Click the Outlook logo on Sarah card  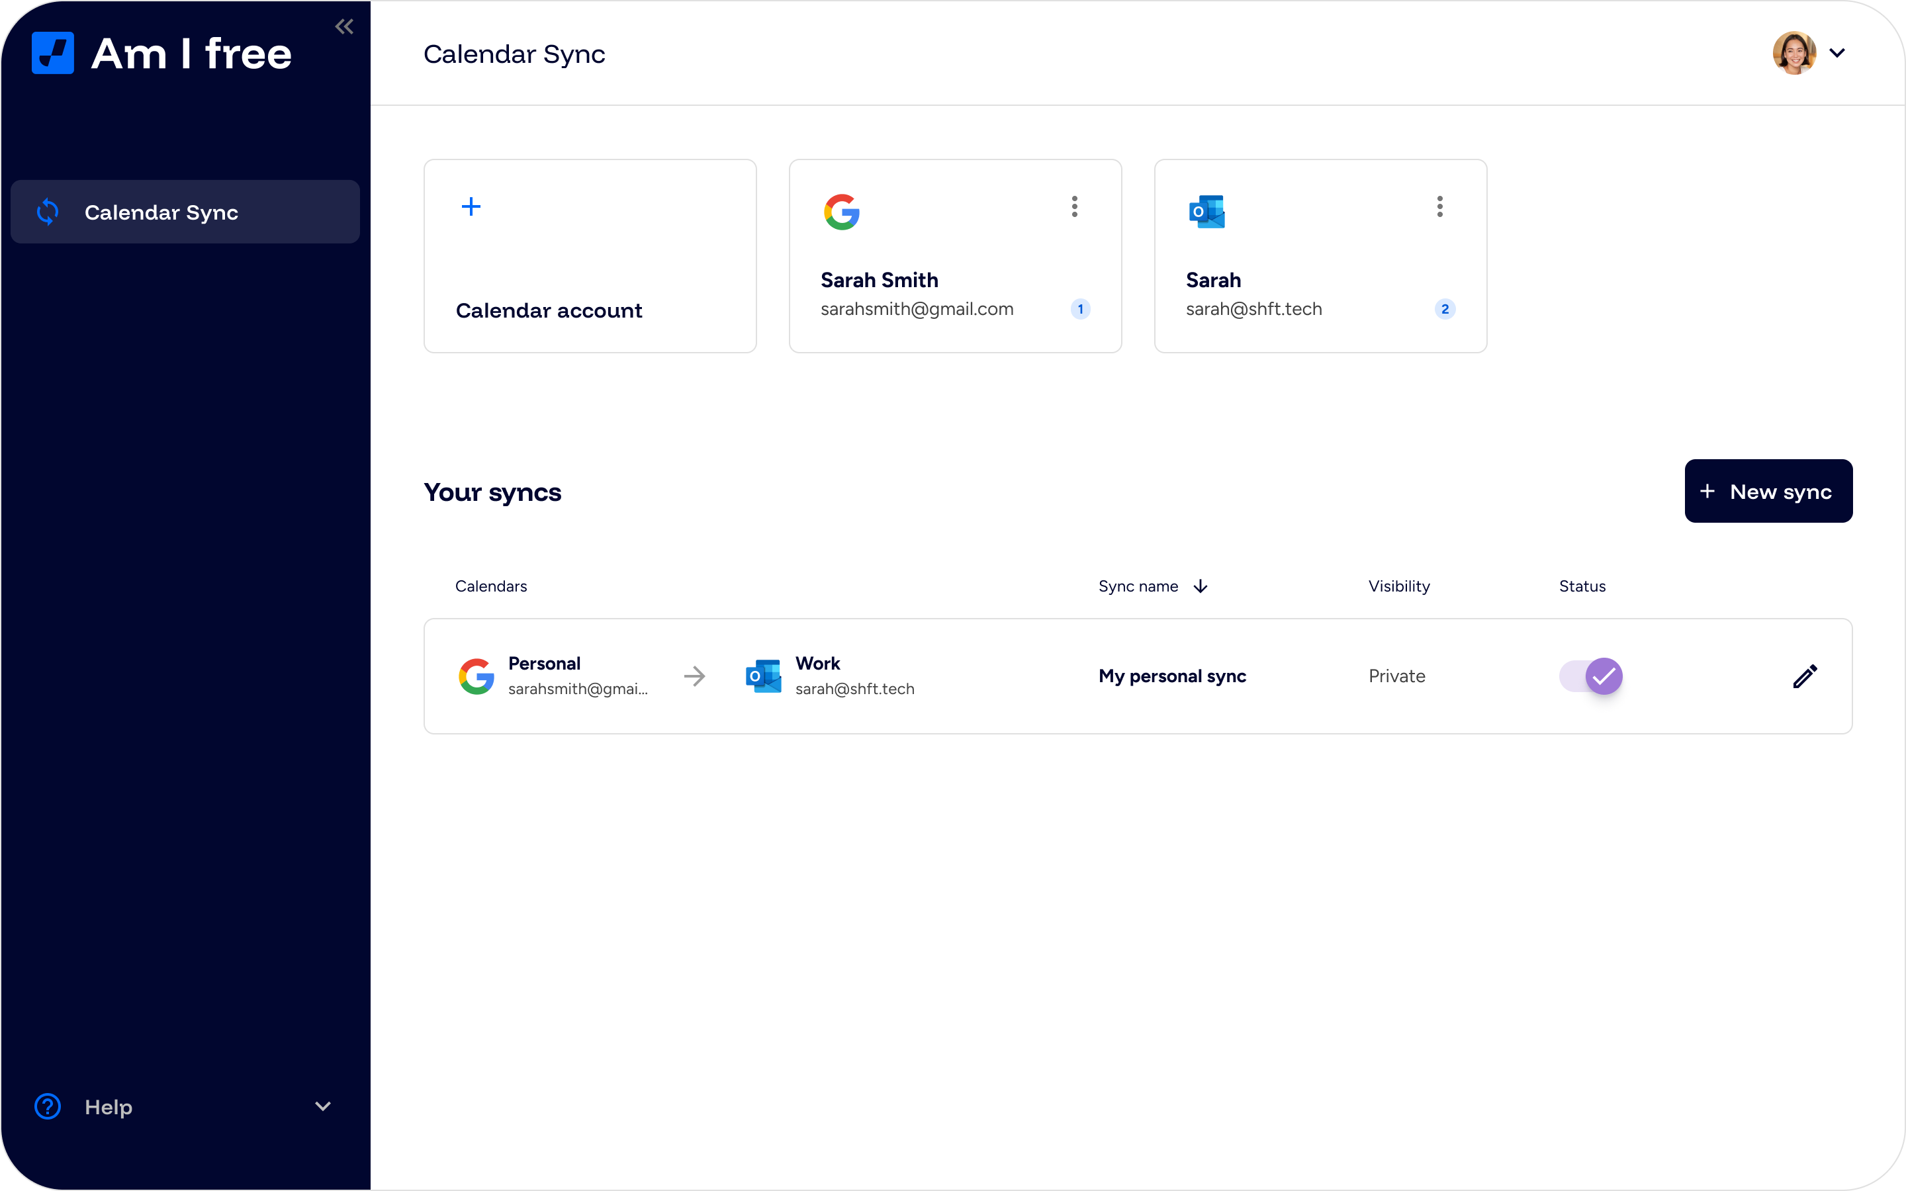pyautogui.click(x=1206, y=212)
